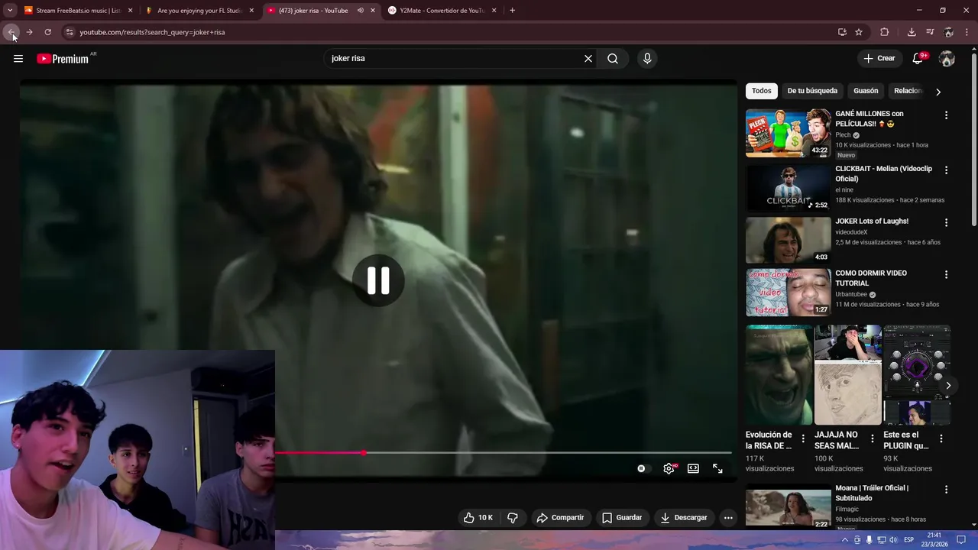The width and height of the screenshot is (978, 550).
Task: Open GANÉ MILLONES con PELÍCULAS thumbnail
Action: coord(788,133)
